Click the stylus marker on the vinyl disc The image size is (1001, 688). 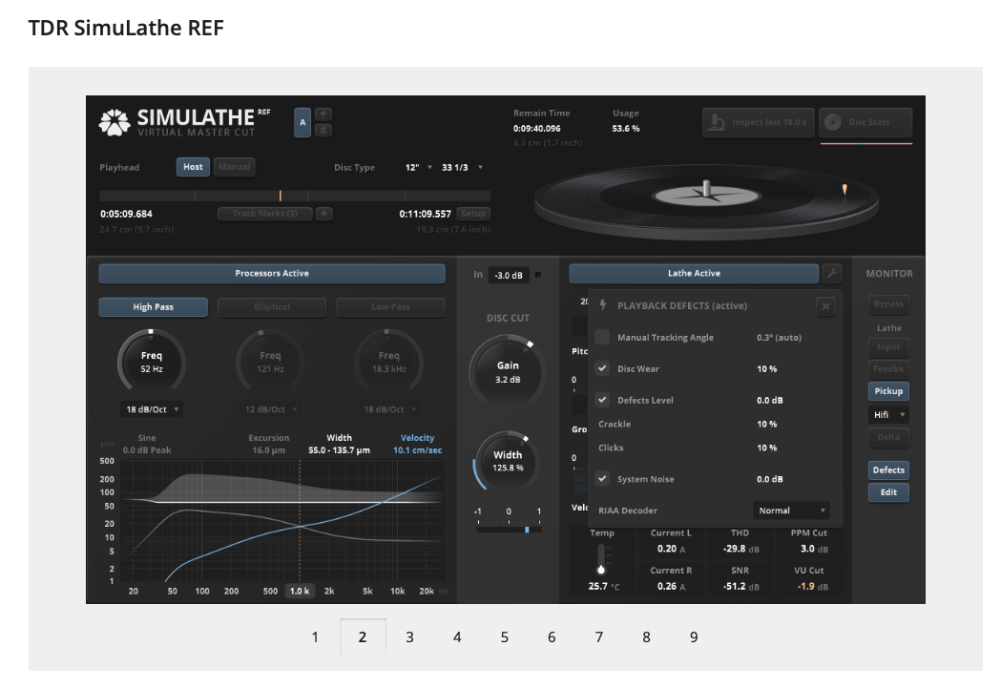pos(845,190)
